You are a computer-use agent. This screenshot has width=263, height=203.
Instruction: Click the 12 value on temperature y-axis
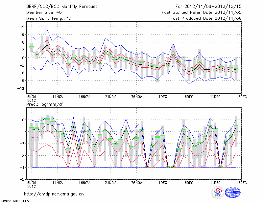coord(23,27)
